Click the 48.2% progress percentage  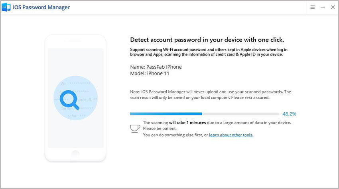[x=289, y=114]
